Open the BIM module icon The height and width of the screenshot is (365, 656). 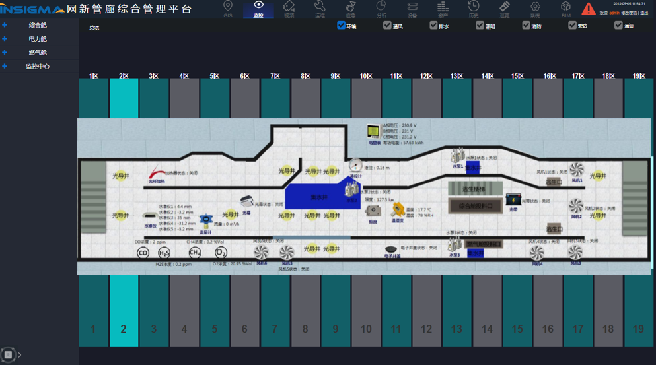566,9
